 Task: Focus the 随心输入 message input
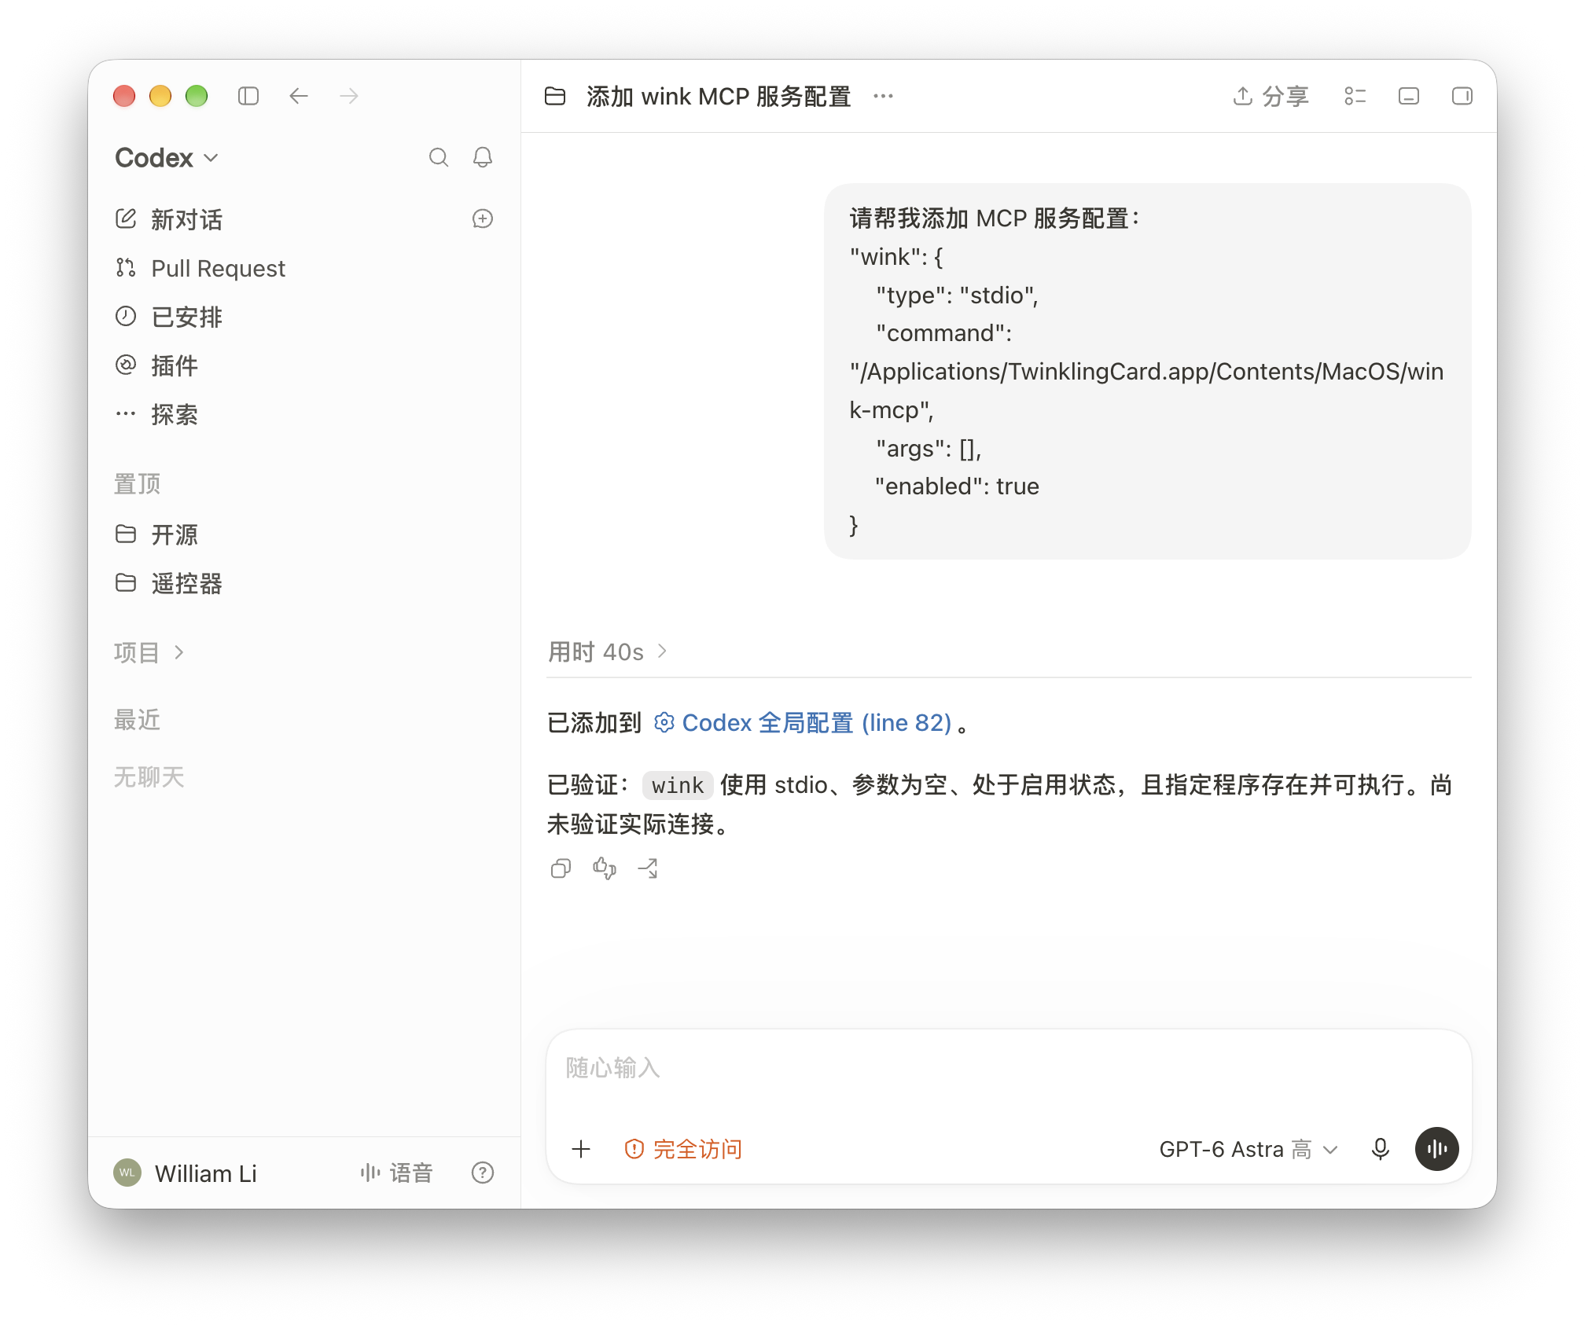[1009, 1068]
